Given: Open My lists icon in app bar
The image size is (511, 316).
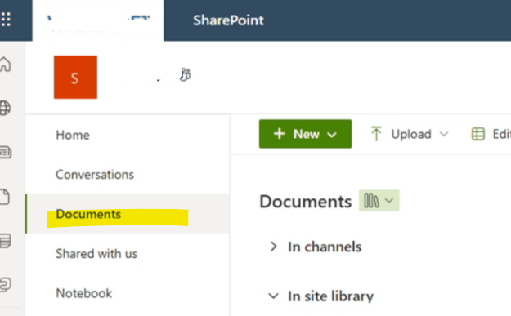Looking at the screenshot, I should tap(6, 241).
